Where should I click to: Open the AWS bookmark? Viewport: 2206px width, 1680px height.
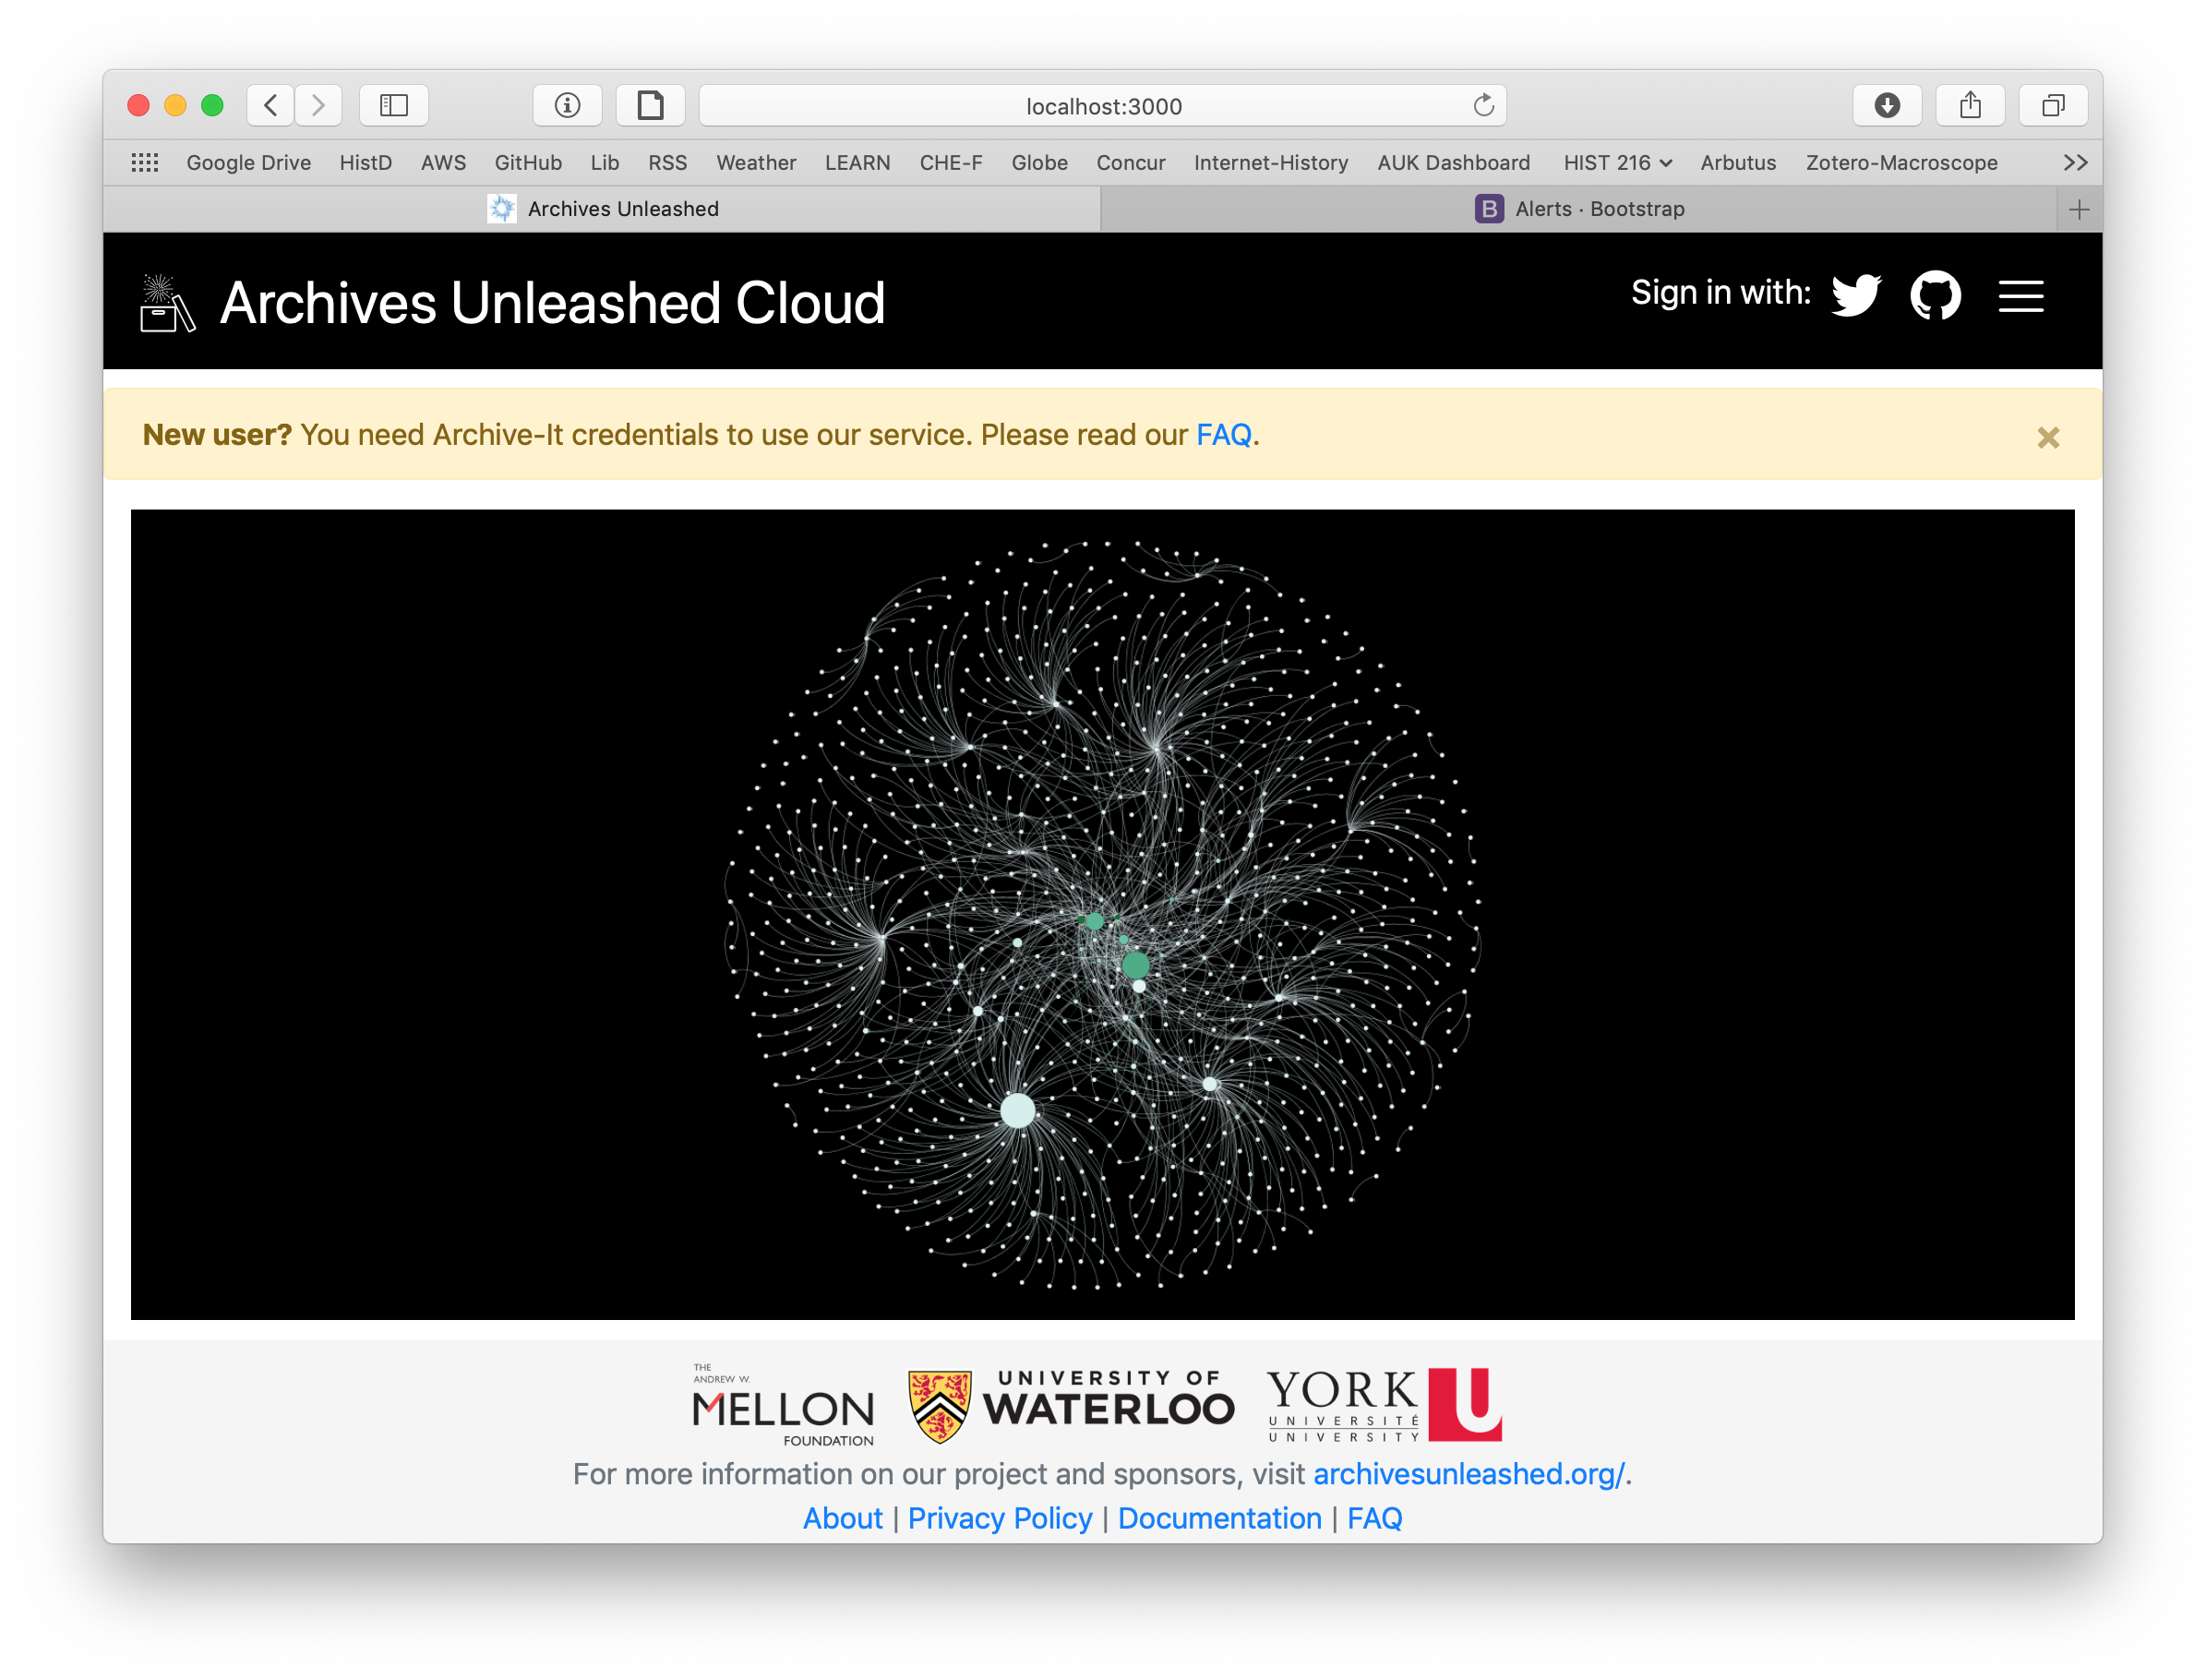[x=443, y=162]
